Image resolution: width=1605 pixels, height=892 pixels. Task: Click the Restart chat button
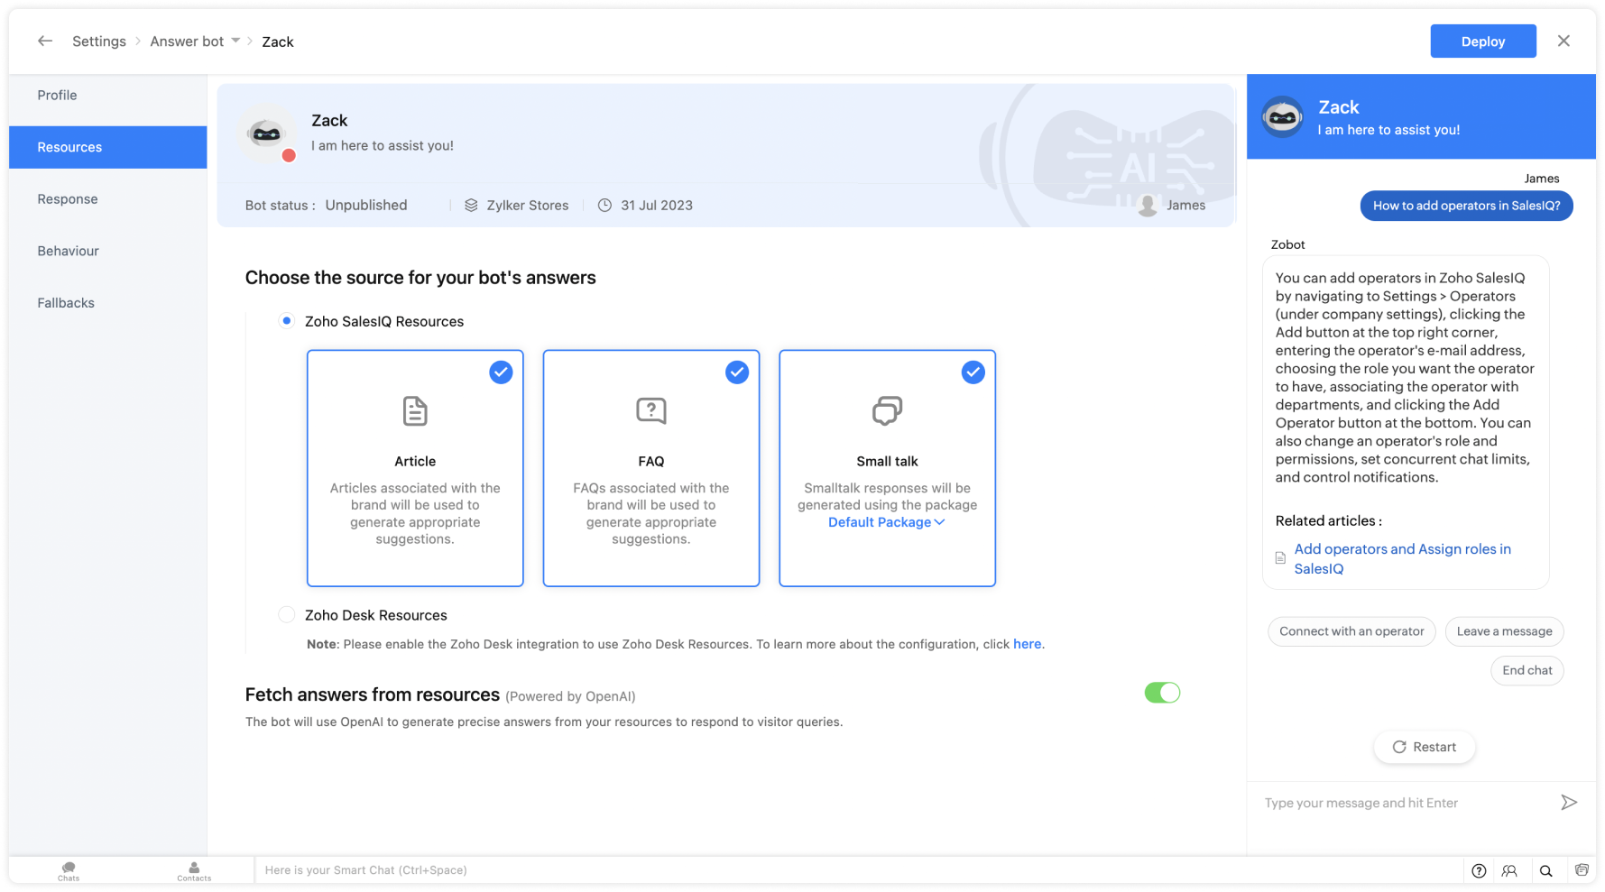click(1425, 747)
